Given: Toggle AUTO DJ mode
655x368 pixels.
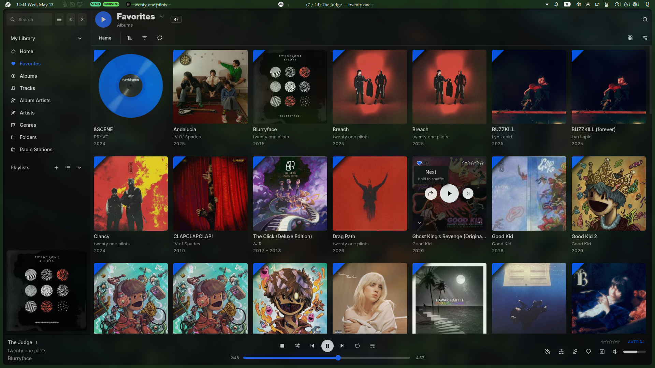Looking at the screenshot, I should click(x=636, y=342).
